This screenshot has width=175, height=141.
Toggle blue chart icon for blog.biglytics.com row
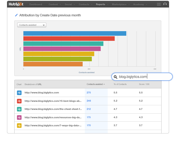click(19, 93)
